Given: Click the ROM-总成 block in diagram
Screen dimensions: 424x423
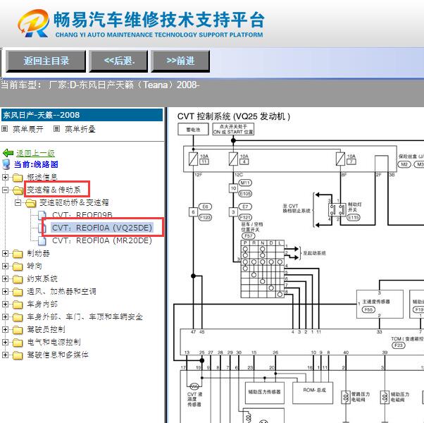Looking at the screenshot, I should 313,393.
